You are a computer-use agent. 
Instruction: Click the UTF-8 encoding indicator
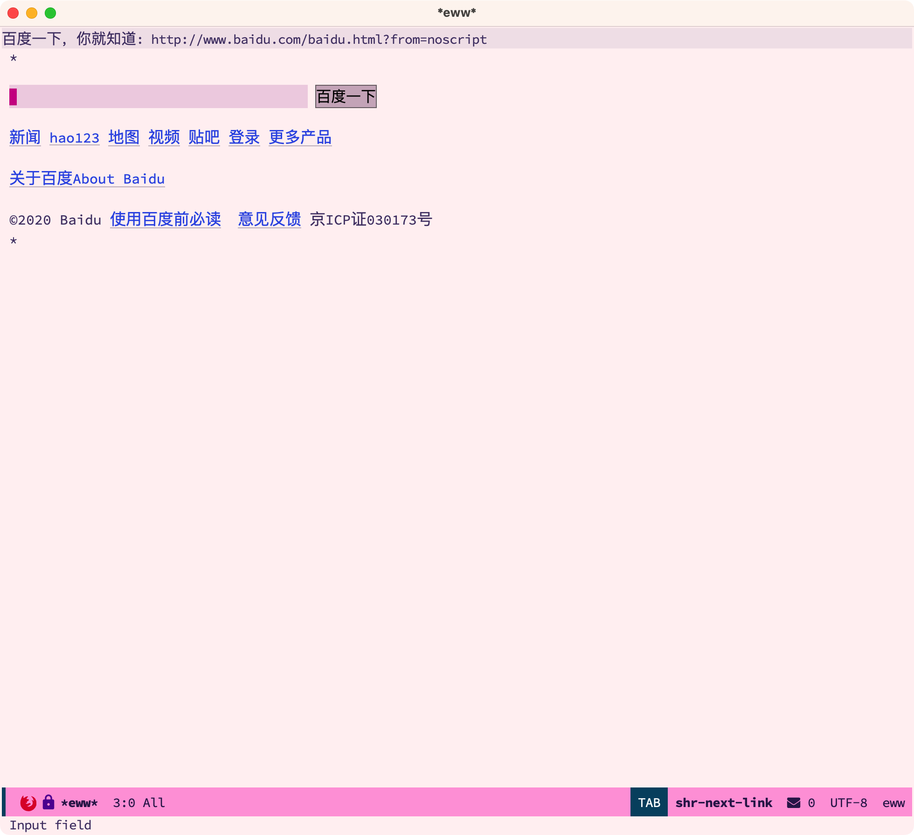tap(849, 803)
